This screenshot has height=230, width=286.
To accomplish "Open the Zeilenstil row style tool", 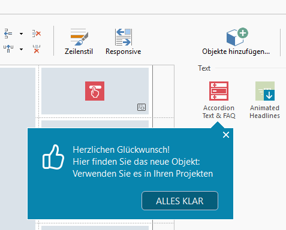I will [x=79, y=42].
